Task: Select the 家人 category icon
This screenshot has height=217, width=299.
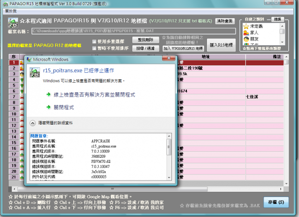Action: 246,33
